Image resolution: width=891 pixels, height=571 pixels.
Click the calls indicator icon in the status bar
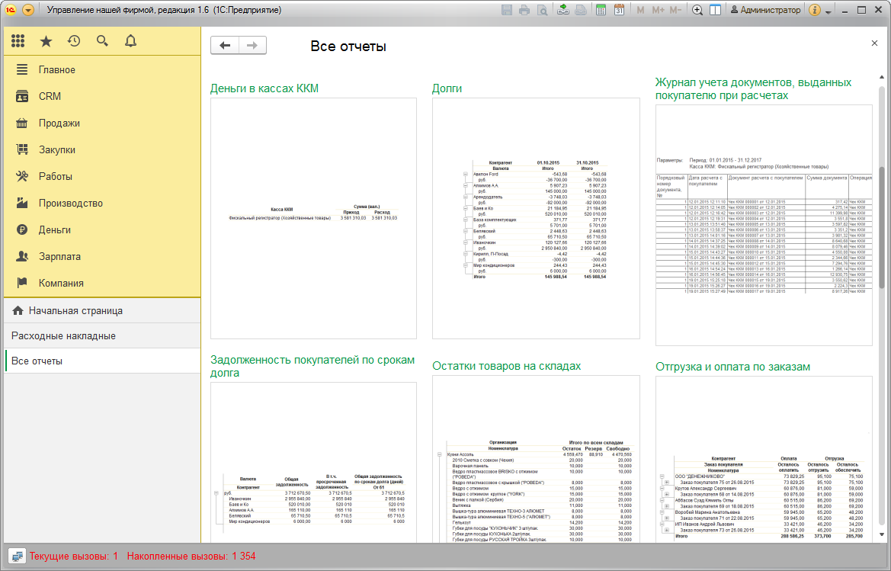(17, 557)
